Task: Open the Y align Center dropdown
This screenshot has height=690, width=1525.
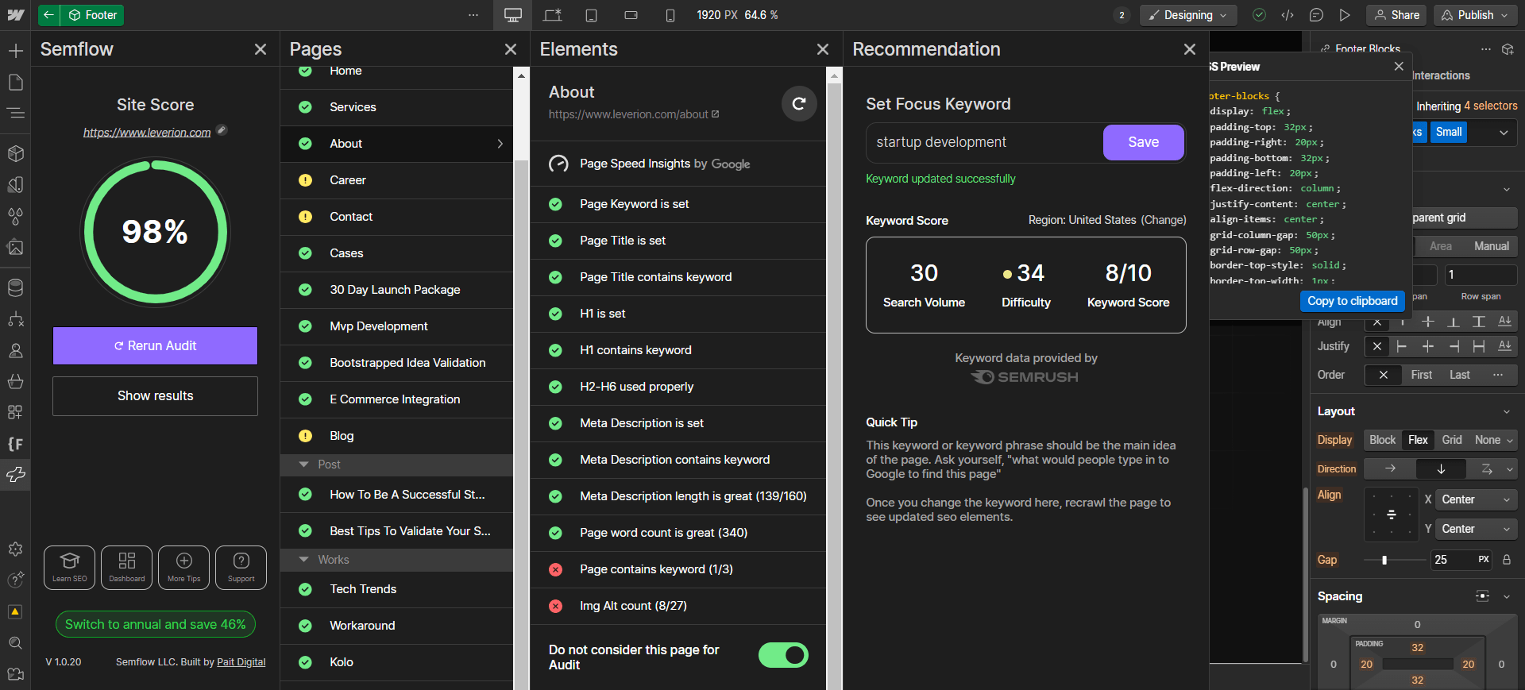Action: [1476, 529]
